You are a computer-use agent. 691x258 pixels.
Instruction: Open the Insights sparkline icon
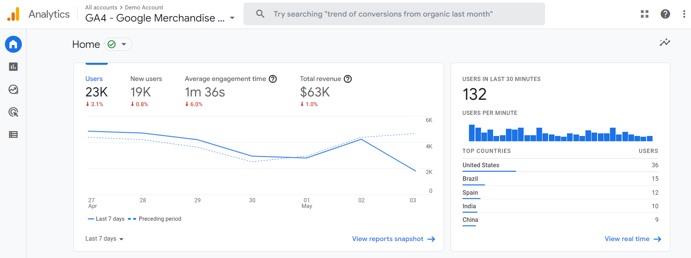click(665, 42)
